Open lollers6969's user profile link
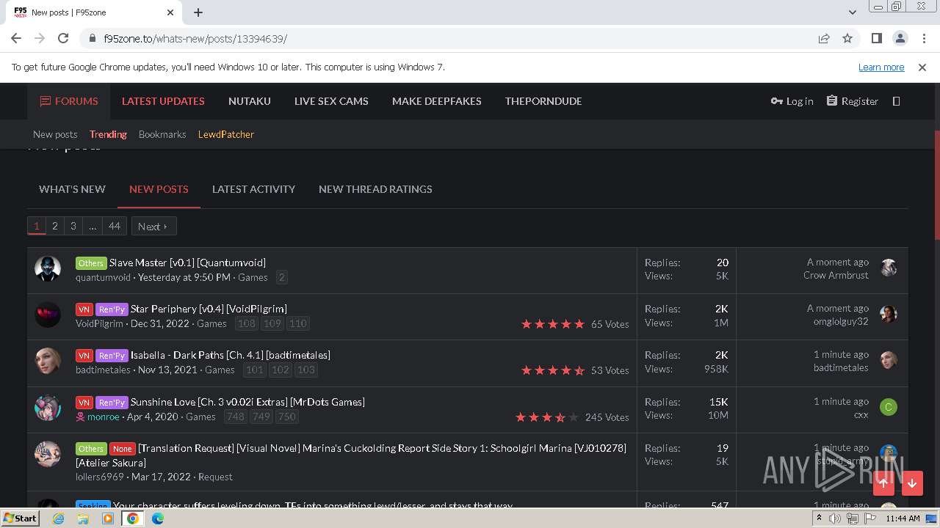The height and width of the screenshot is (528, 940). [100, 477]
